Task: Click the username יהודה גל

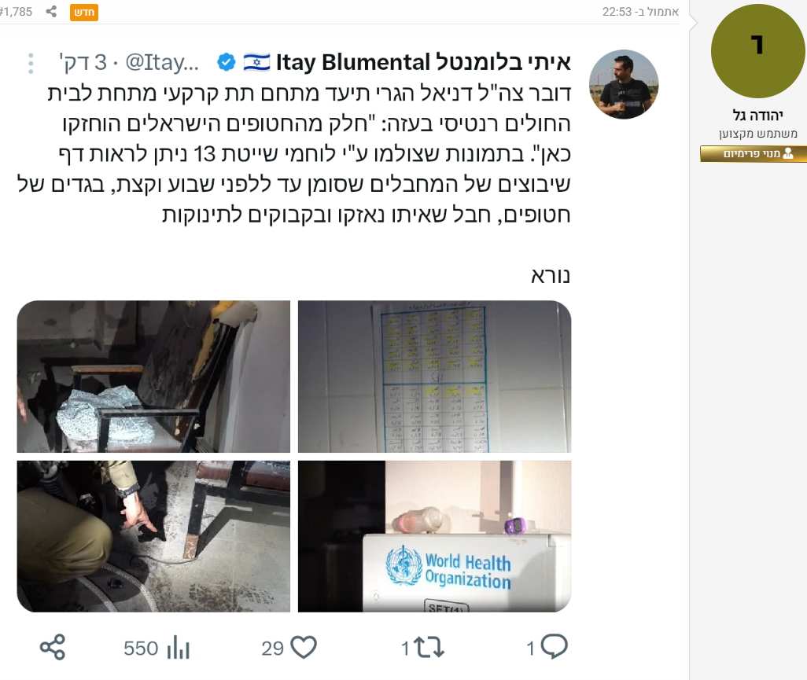Action: pyautogui.click(x=757, y=116)
